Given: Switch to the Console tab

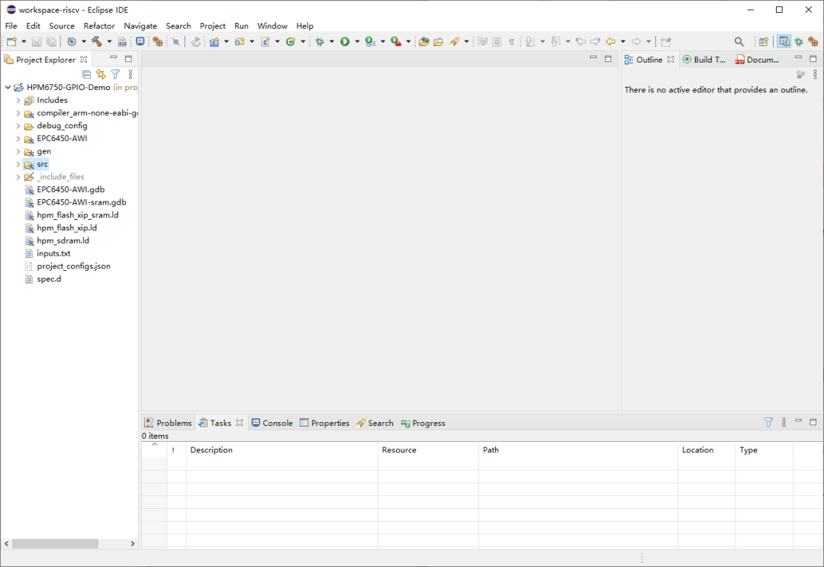Looking at the screenshot, I should click(272, 423).
